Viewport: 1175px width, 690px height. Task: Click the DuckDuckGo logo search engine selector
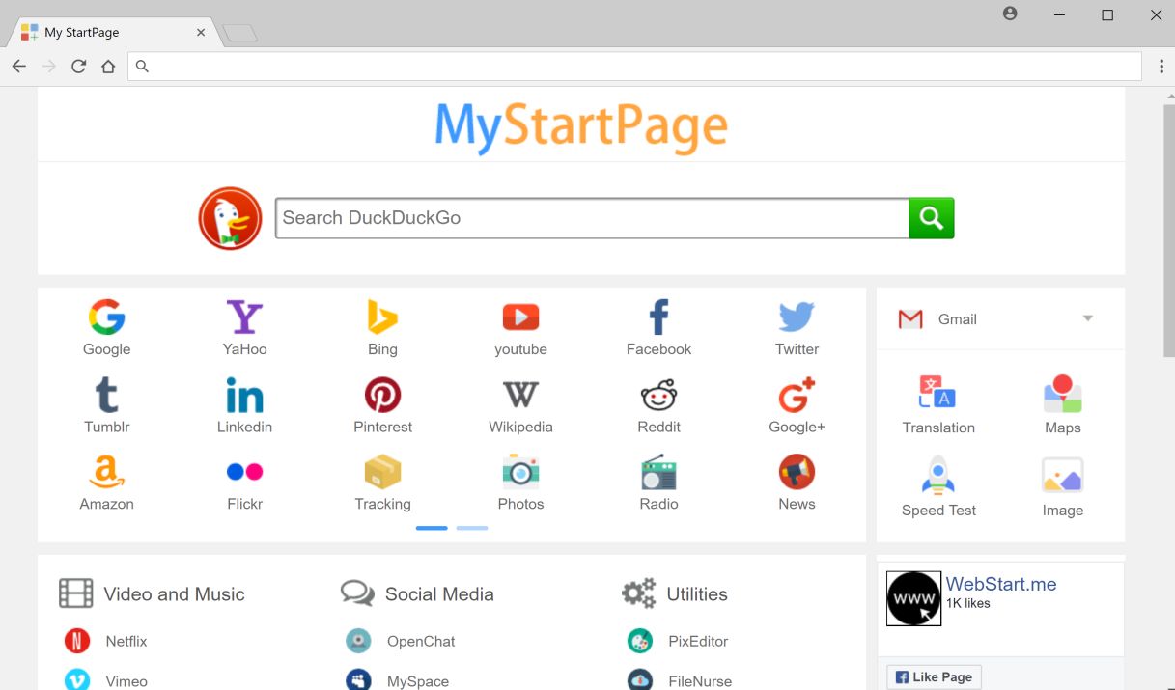click(x=230, y=219)
